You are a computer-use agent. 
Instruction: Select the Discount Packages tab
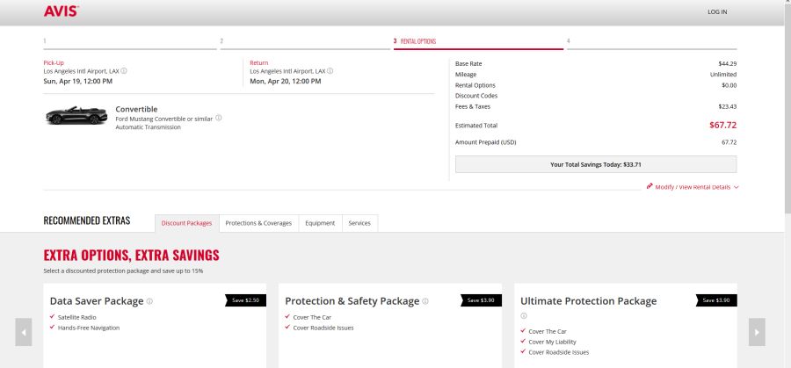point(187,223)
